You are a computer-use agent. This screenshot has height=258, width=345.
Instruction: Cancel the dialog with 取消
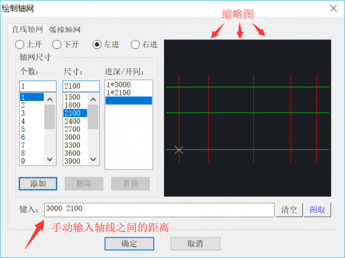pos(195,244)
